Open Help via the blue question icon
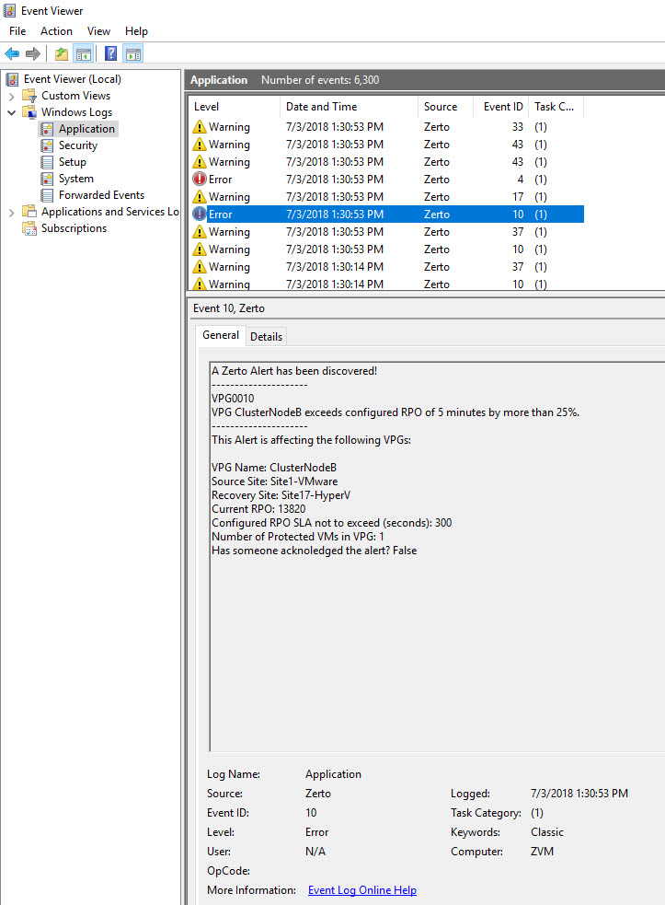This screenshot has width=665, height=905. click(x=110, y=54)
